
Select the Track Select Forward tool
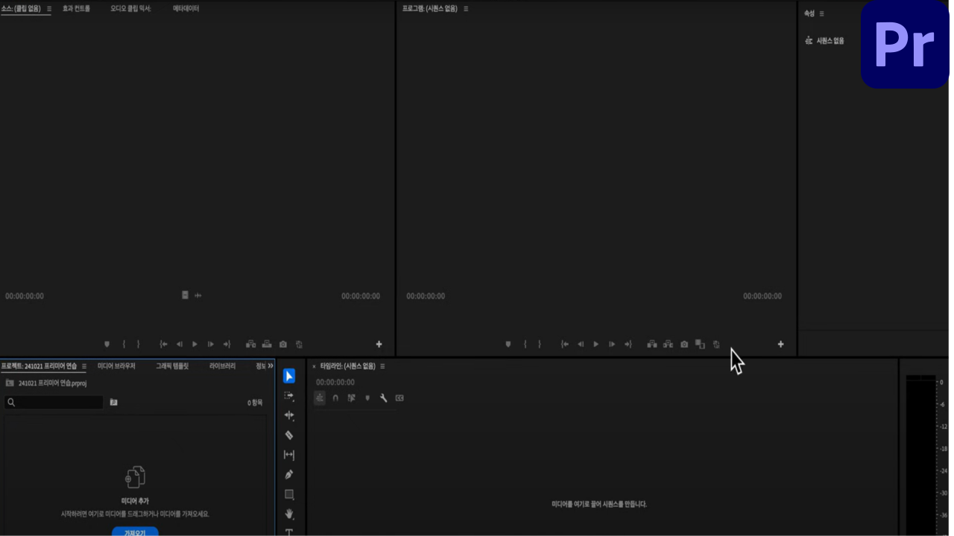click(x=289, y=396)
